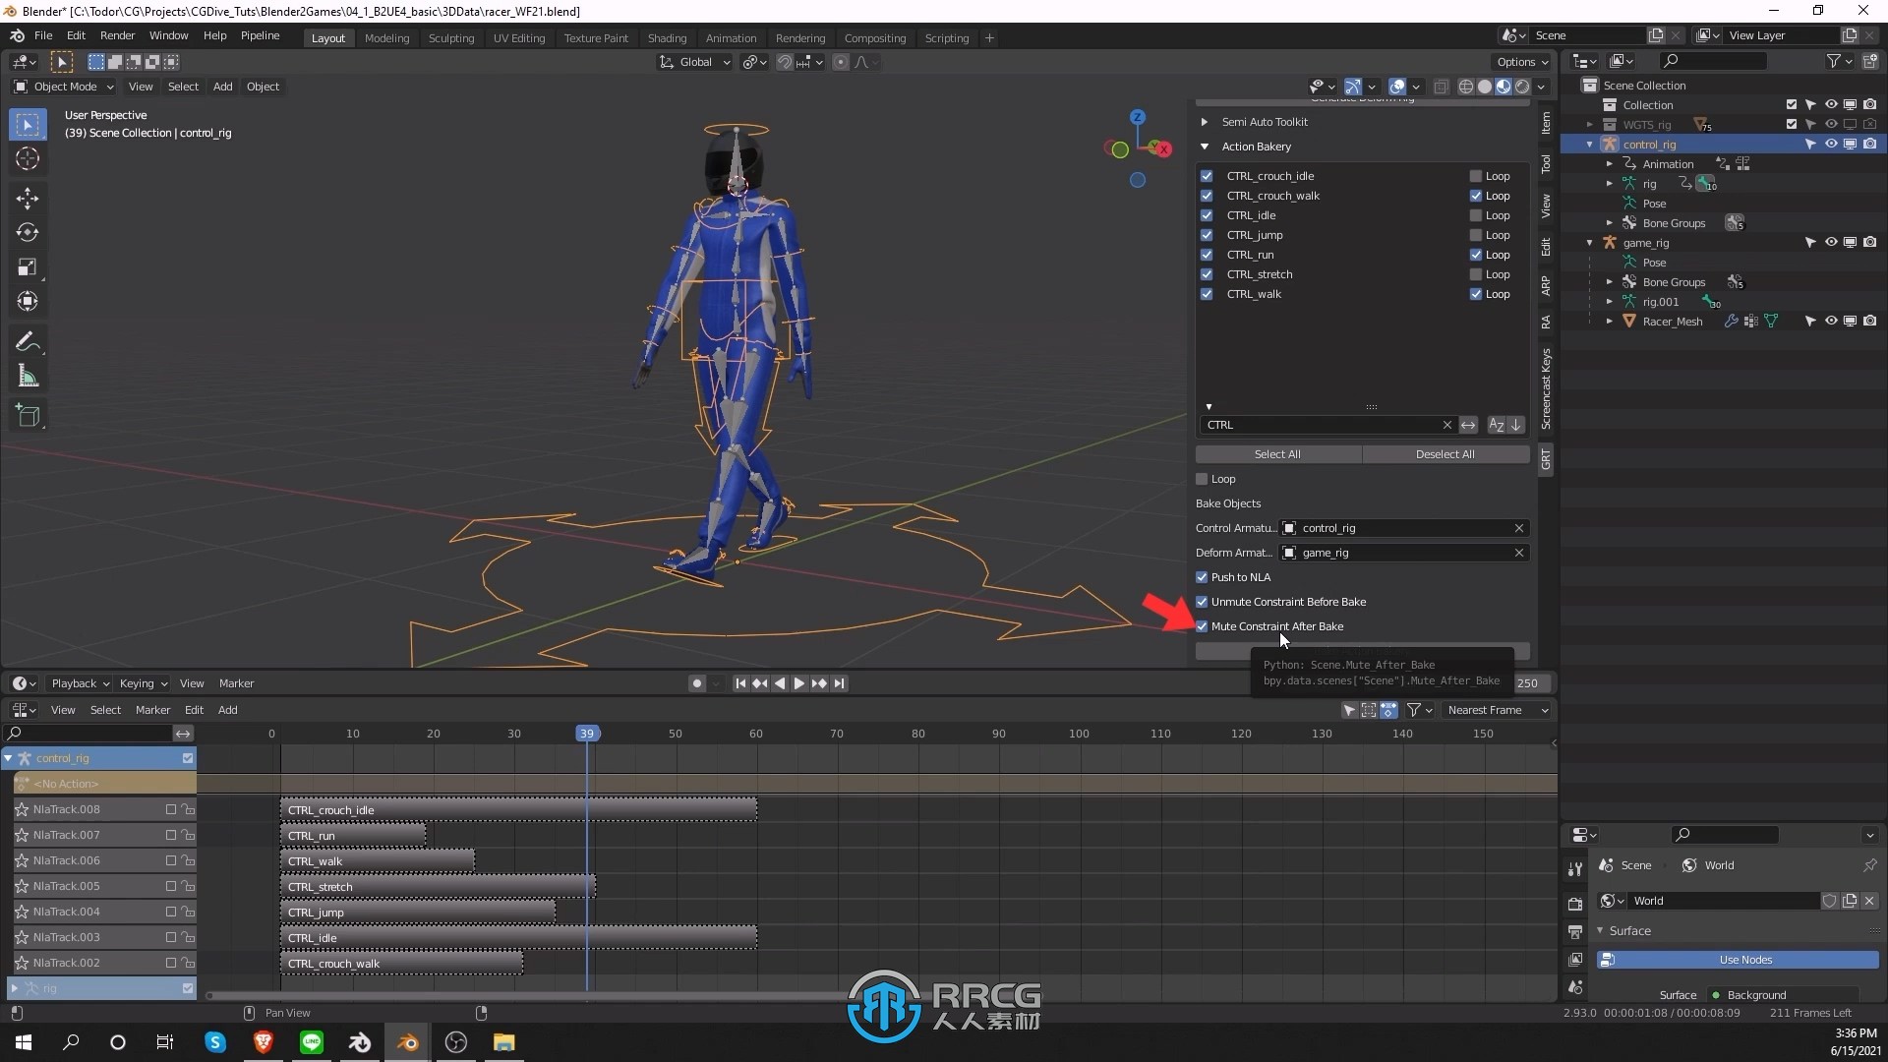Click the Annotate tool in left toolbar
1888x1062 pixels.
click(x=28, y=339)
